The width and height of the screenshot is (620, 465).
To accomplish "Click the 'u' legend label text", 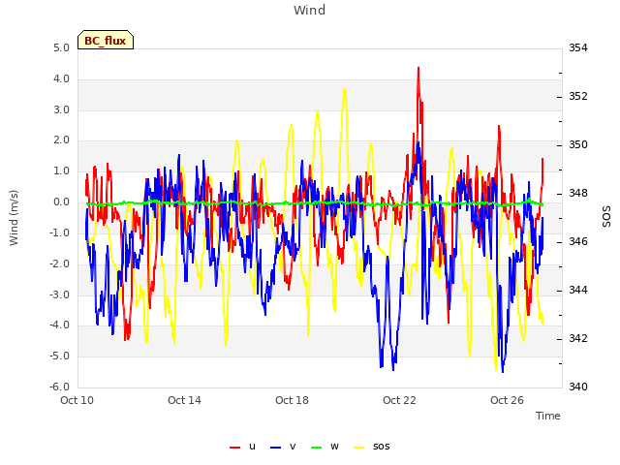I will 252,447.
